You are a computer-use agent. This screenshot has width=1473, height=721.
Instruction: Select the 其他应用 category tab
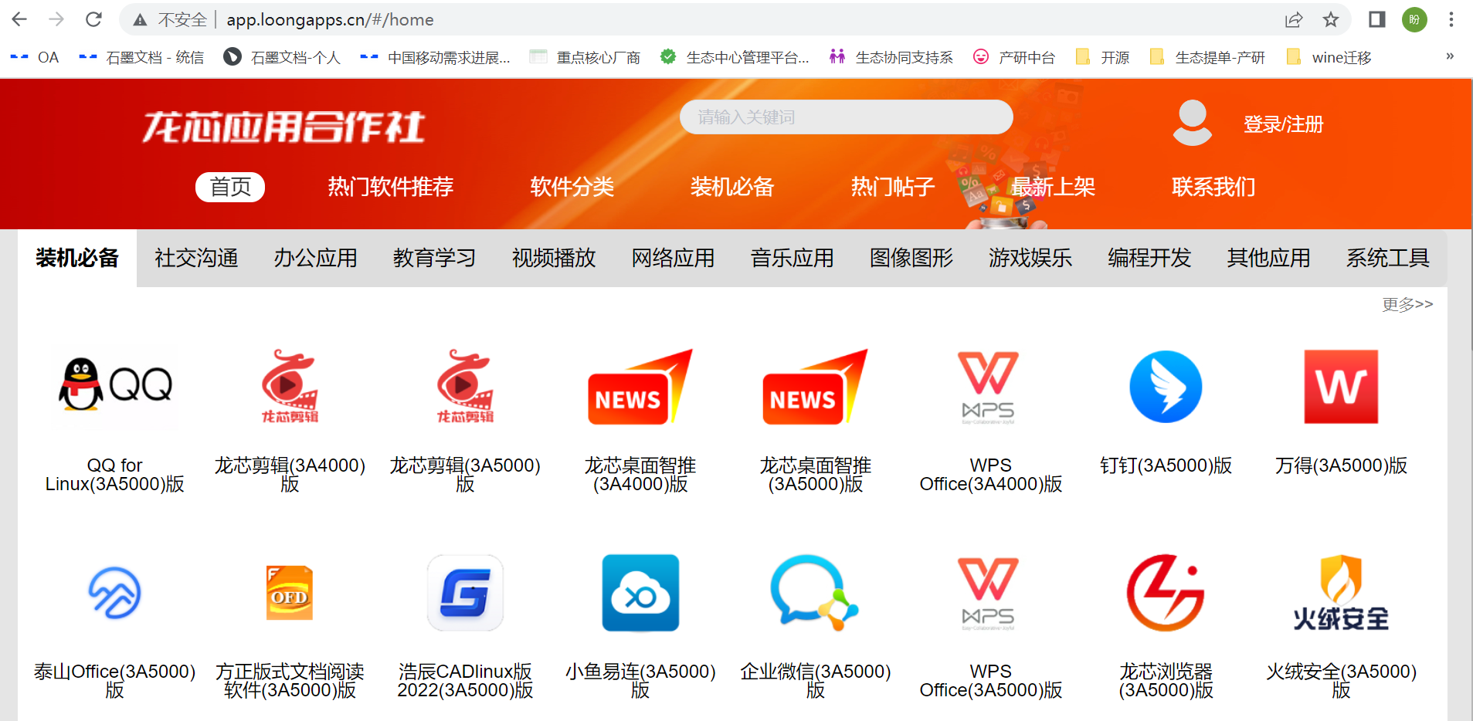(x=1268, y=258)
